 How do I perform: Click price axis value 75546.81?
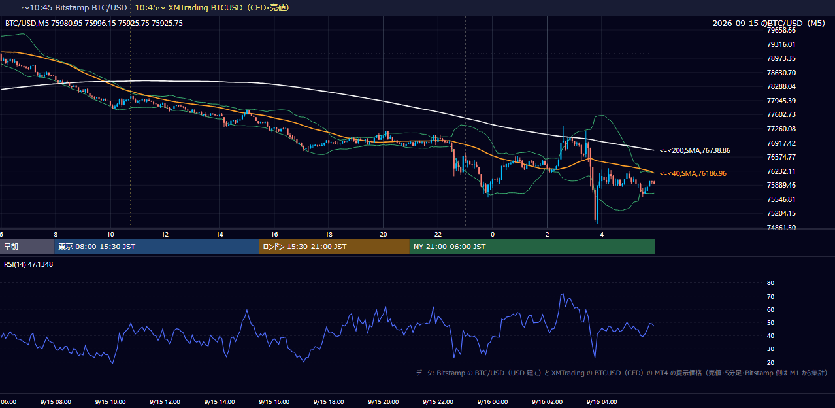click(781, 199)
